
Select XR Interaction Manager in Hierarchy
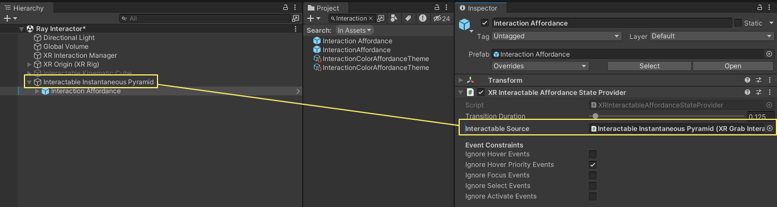pos(80,55)
